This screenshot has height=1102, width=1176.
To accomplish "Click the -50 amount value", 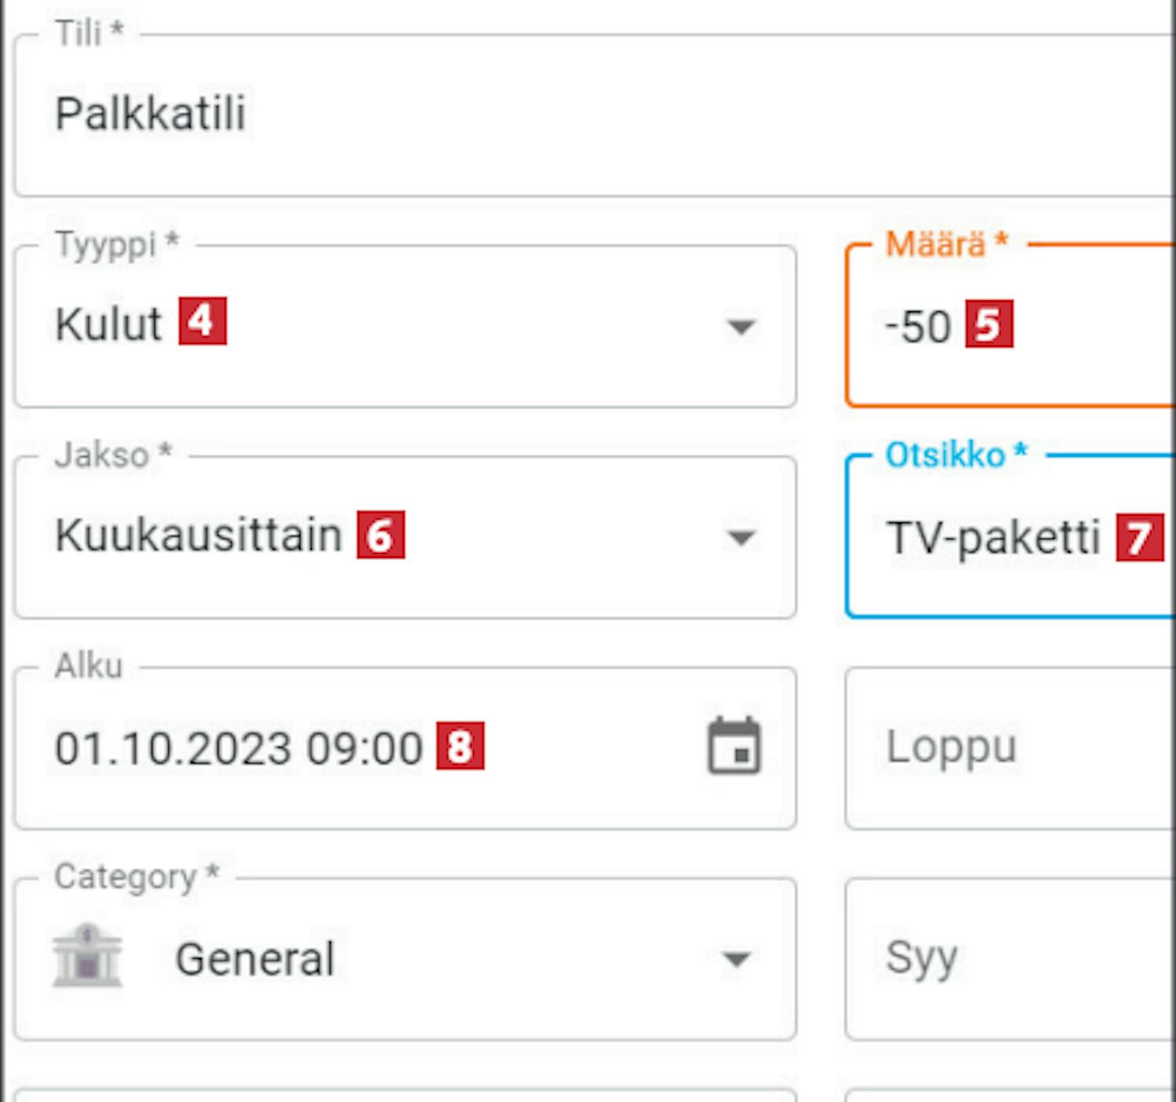I will [x=917, y=327].
